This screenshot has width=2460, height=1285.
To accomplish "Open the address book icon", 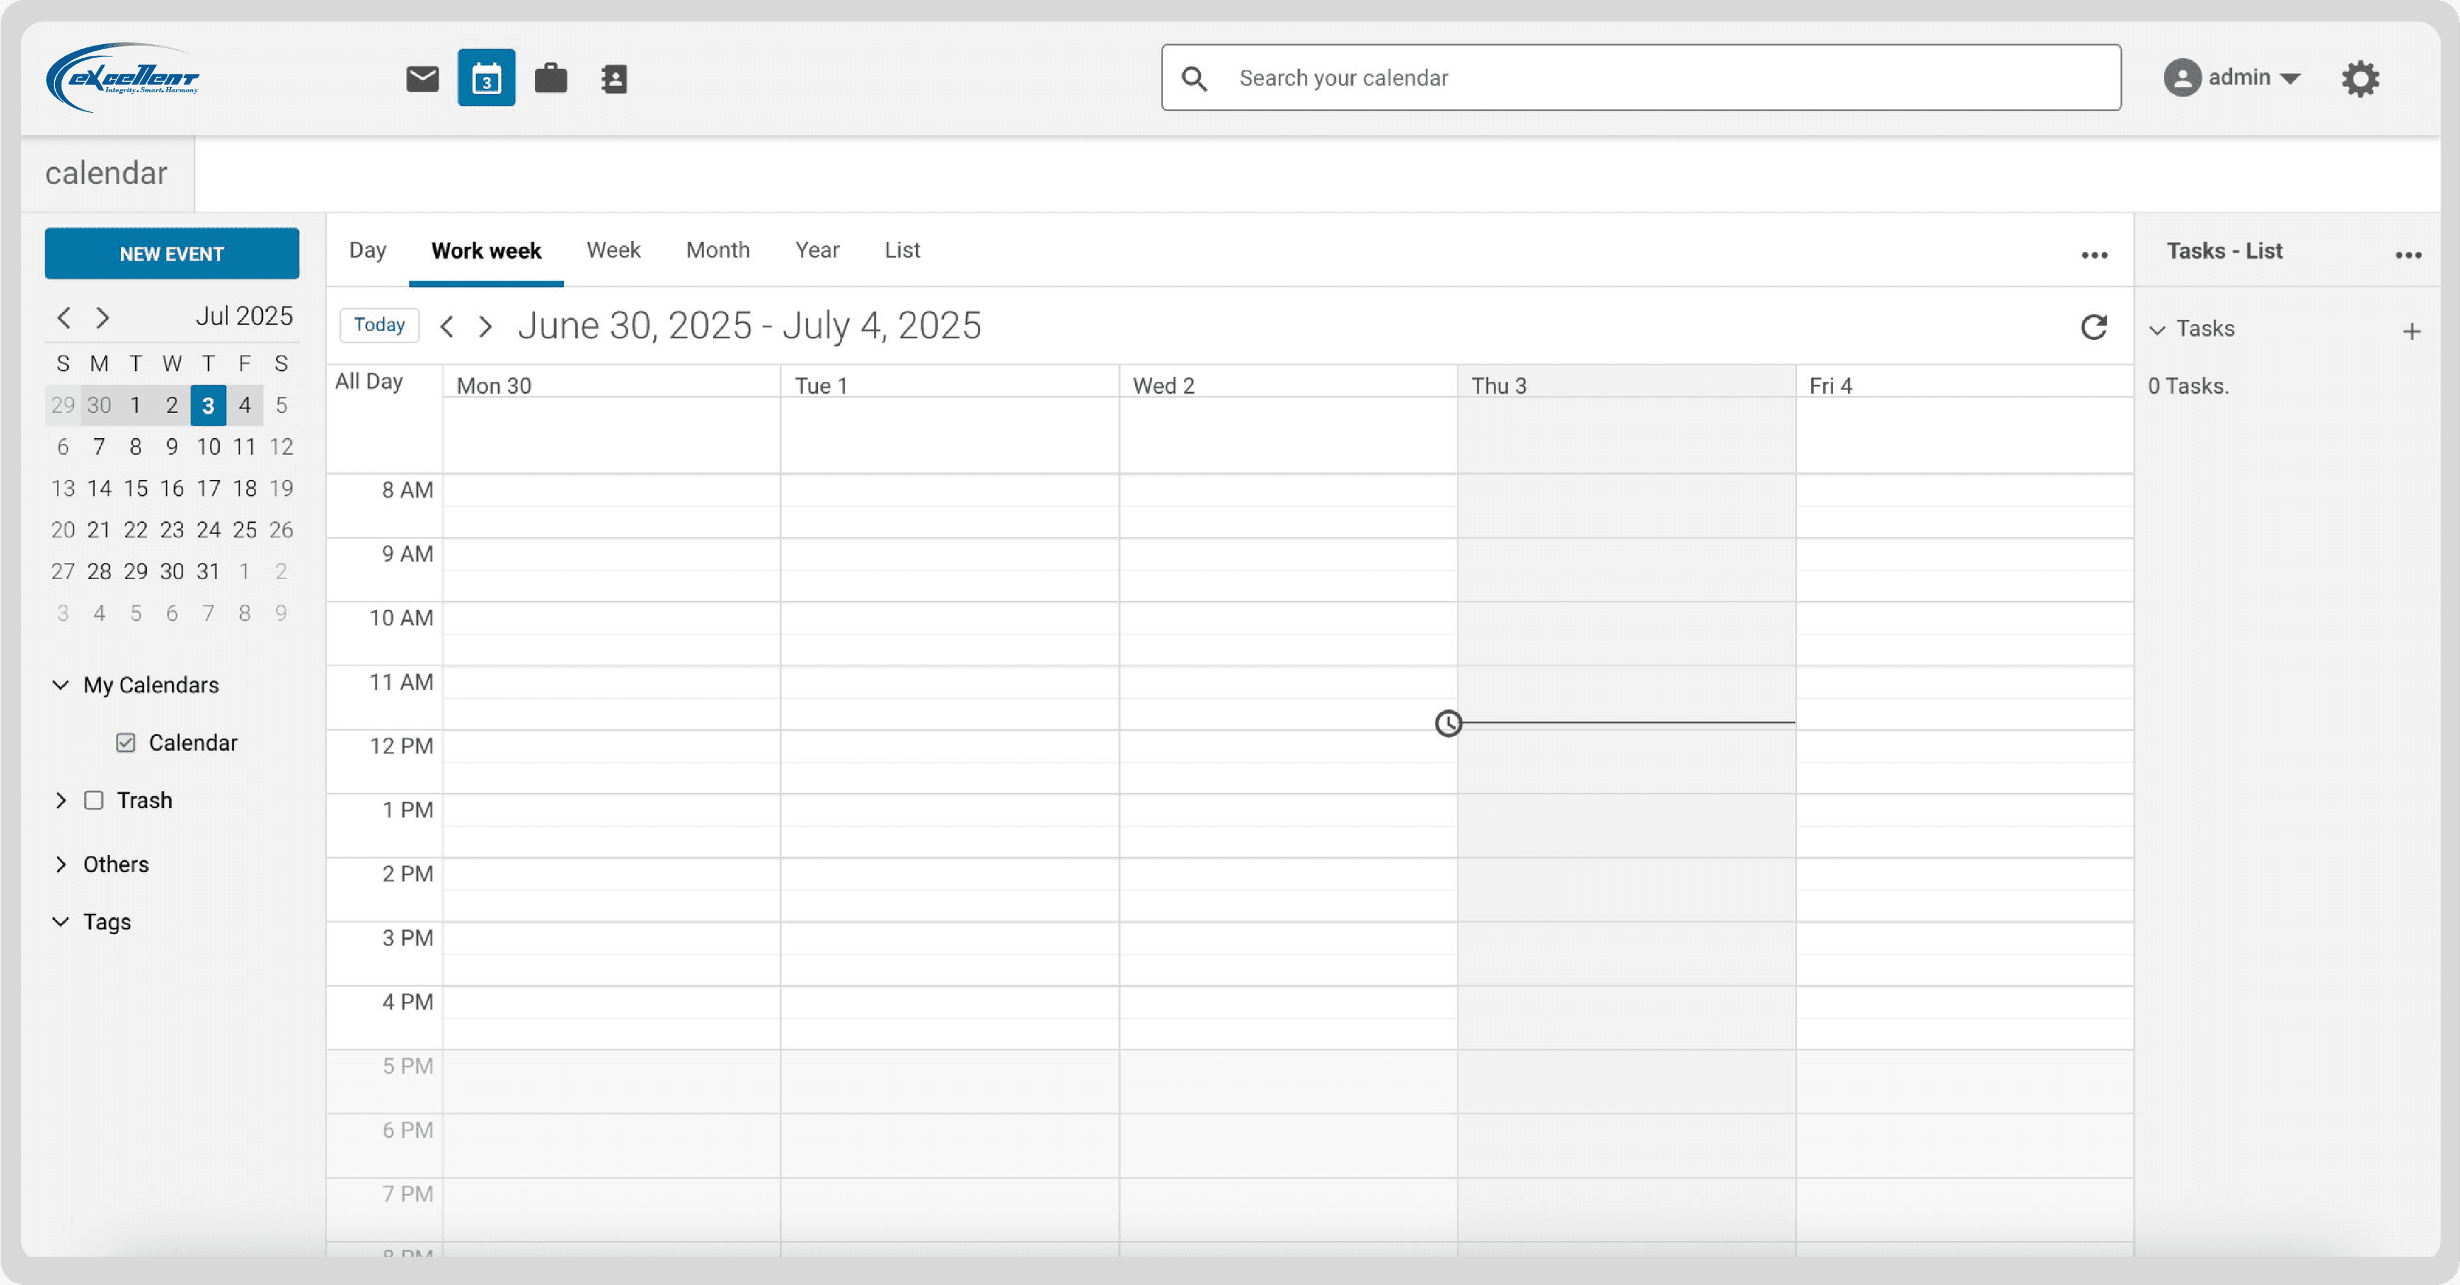I will [613, 78].
